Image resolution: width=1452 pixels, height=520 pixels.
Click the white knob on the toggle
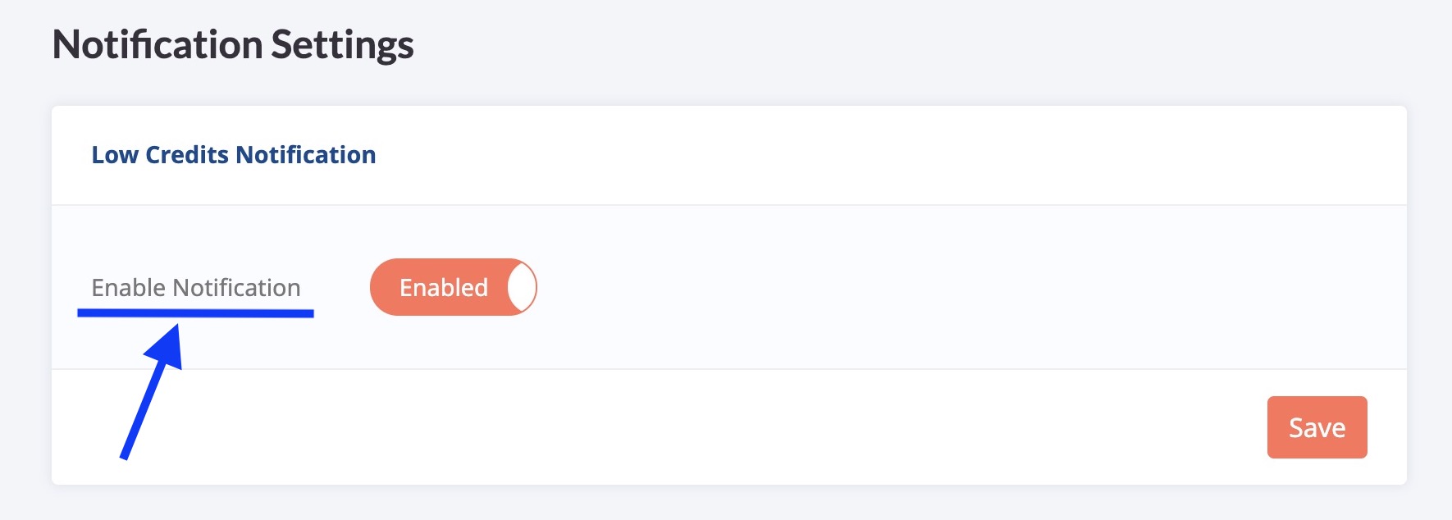520,287
